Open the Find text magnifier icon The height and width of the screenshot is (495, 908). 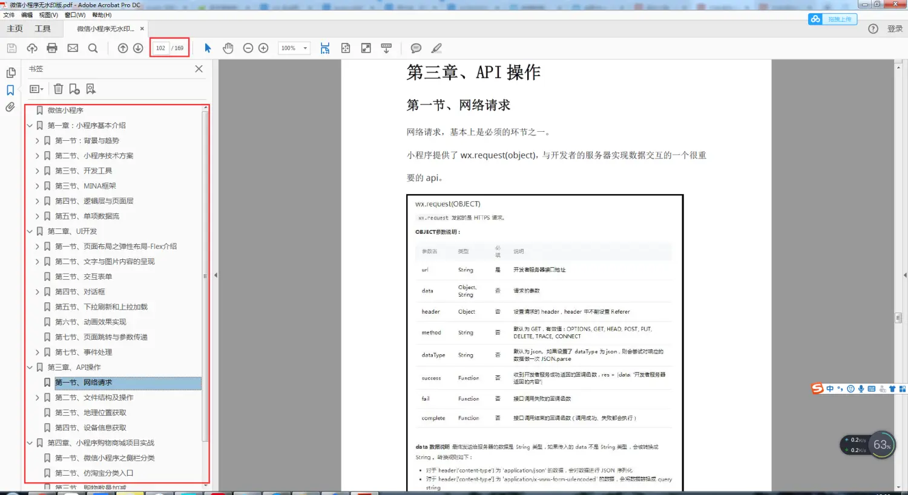[93, 48]
